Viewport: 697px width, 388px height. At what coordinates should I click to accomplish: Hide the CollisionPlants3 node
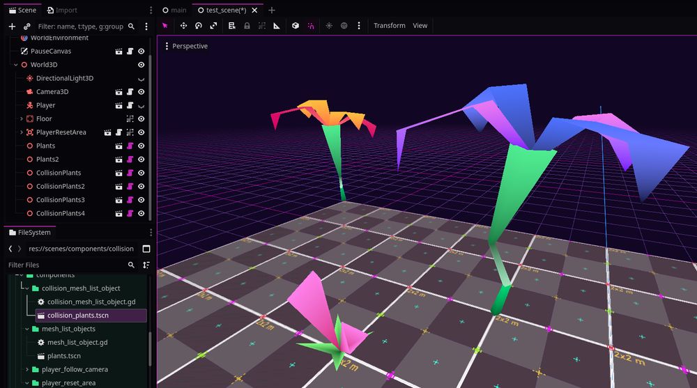click(141, 200)
